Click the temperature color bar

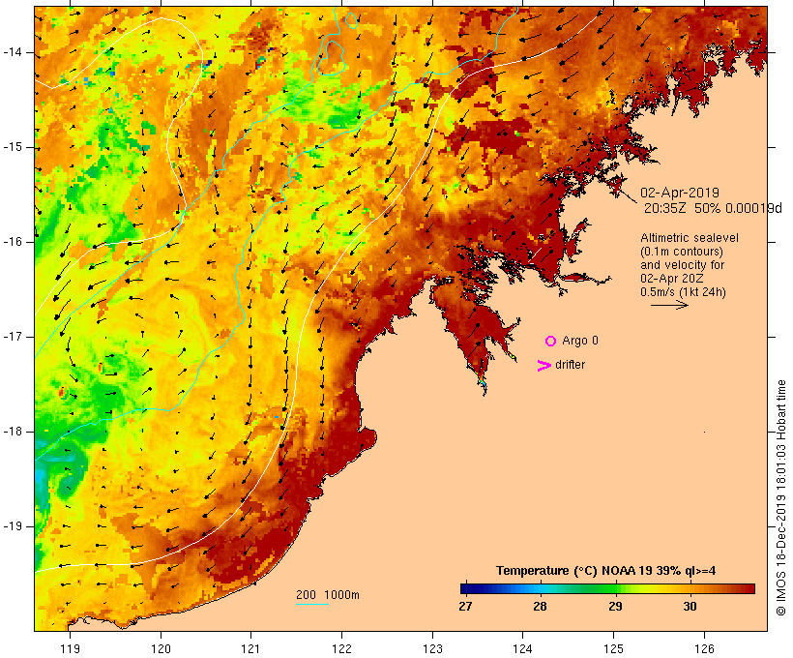point(607,588)
